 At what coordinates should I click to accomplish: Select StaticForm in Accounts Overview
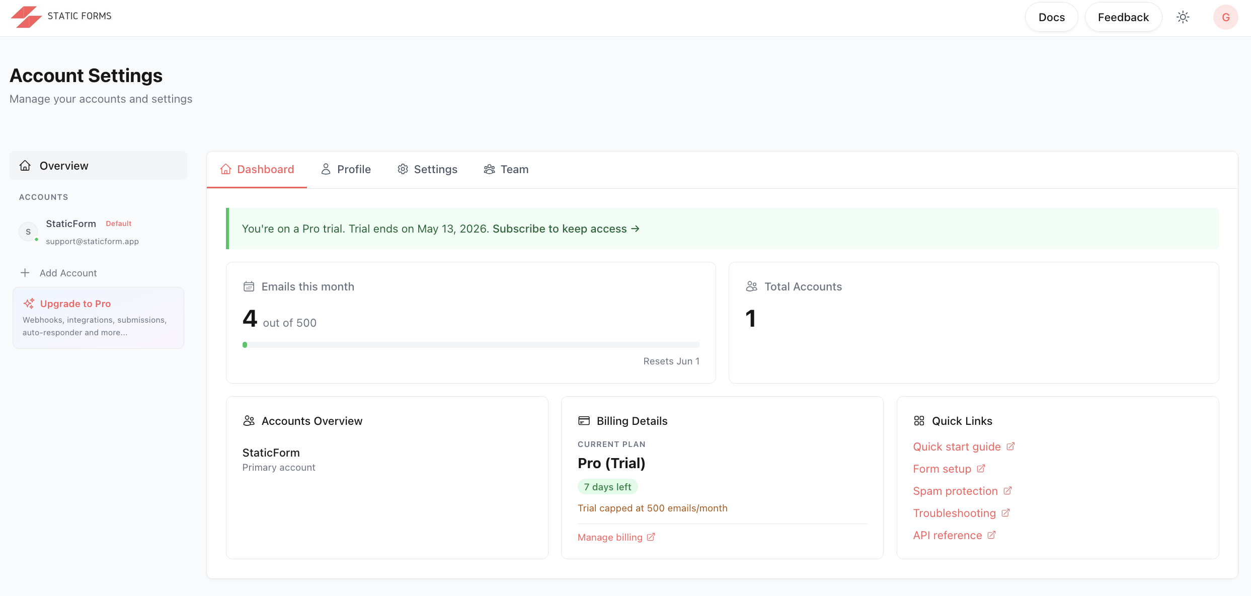pos(271,453)
